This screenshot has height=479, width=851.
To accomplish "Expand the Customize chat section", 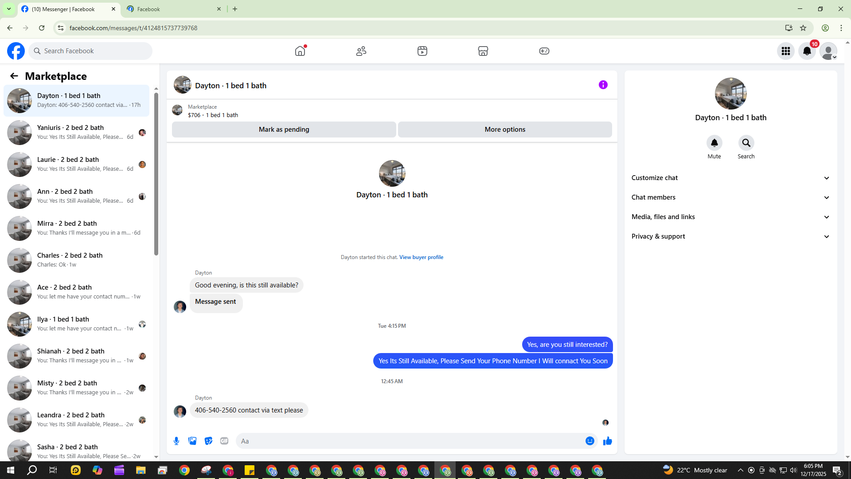I will tap(730, 178).
